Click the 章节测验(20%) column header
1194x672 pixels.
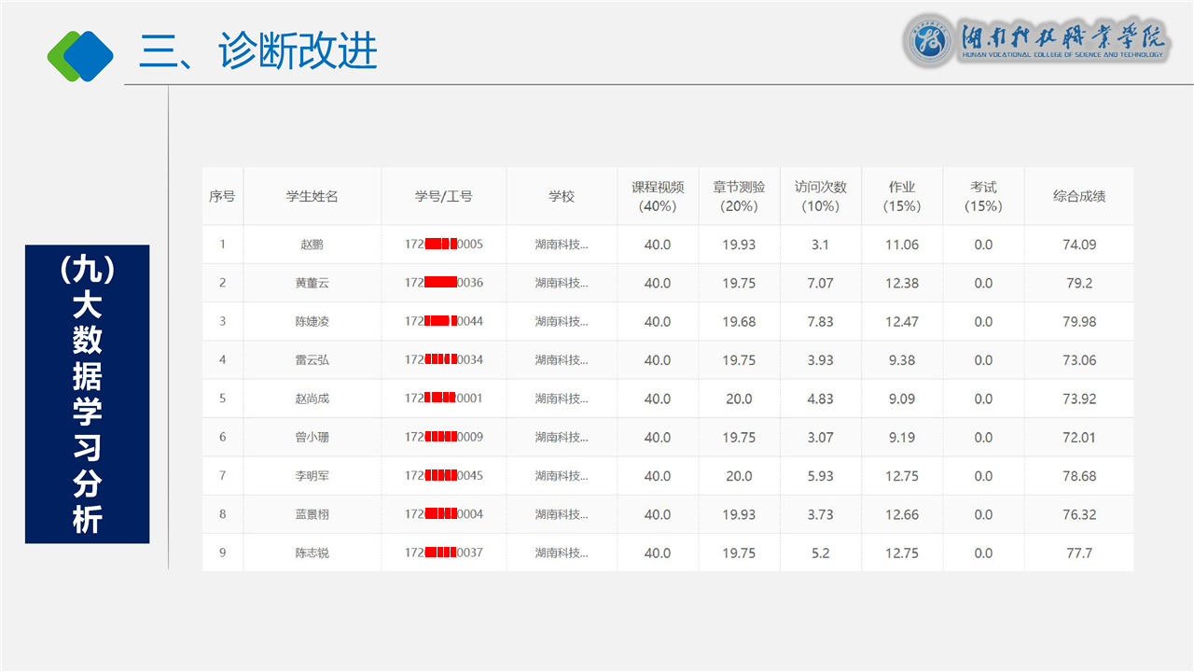click(739, 196)
